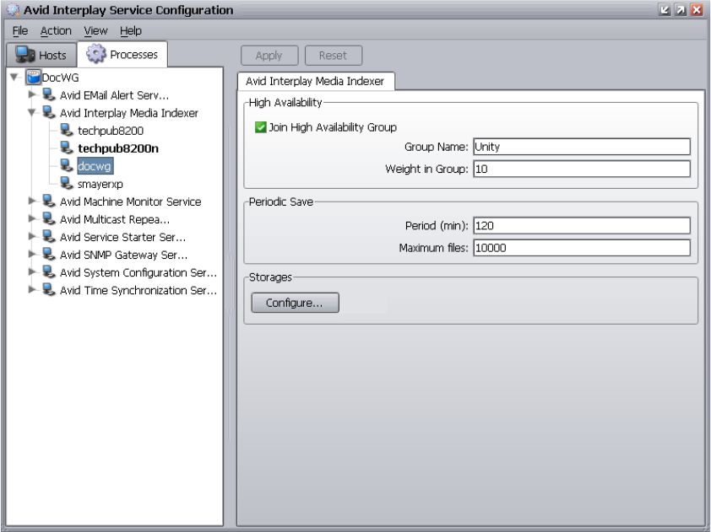
Task: Click the Hosts tab monitor icon
Action: pos(25,54)
